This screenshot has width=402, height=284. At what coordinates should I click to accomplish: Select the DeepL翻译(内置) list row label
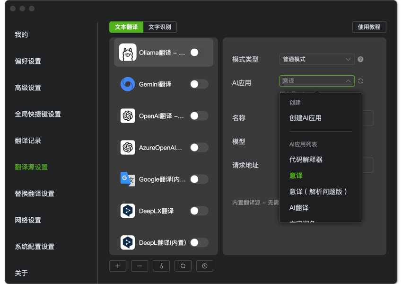163,243
